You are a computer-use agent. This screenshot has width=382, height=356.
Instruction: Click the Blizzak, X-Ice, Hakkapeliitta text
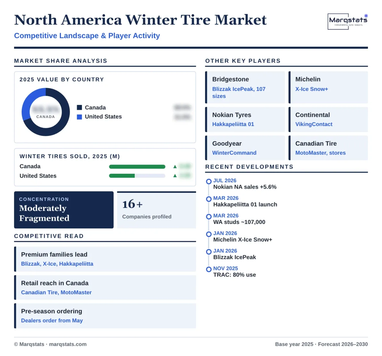[57, 264]
